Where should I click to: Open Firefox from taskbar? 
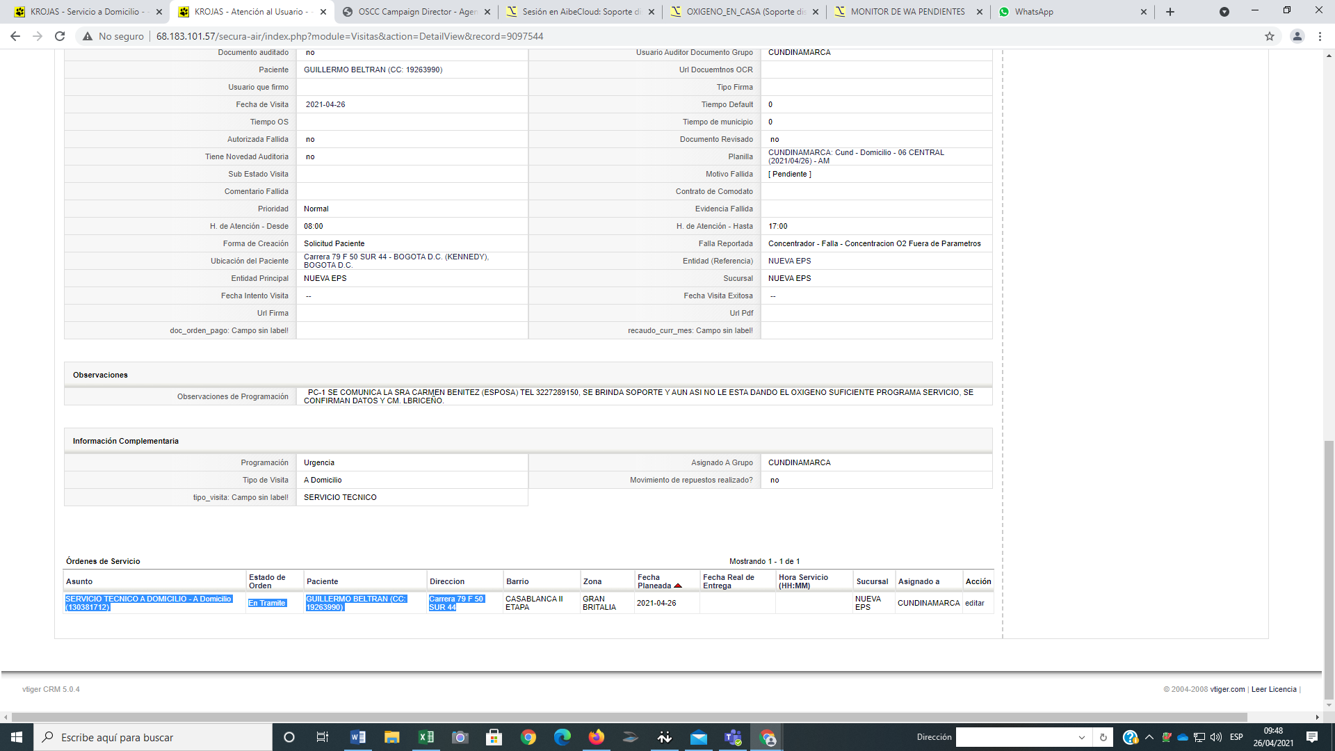pyautogui.click(x=596, y=737)
